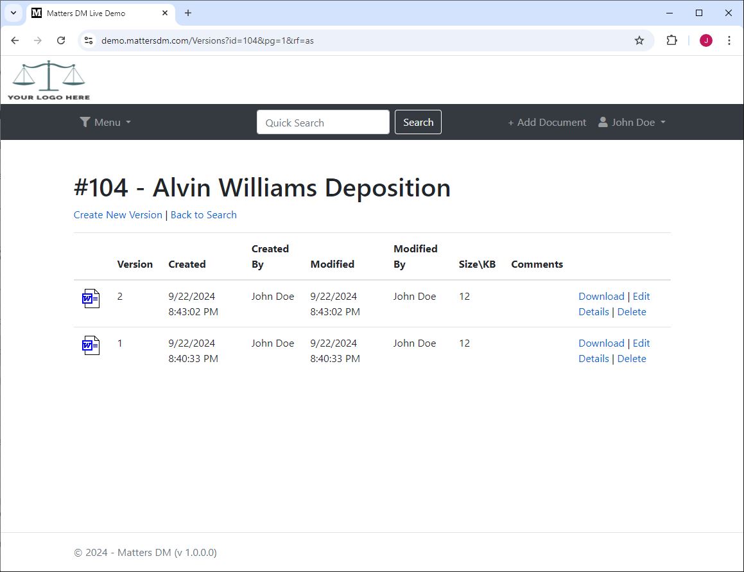Expand the Menu dropdown in navbar

pos(105,123)
